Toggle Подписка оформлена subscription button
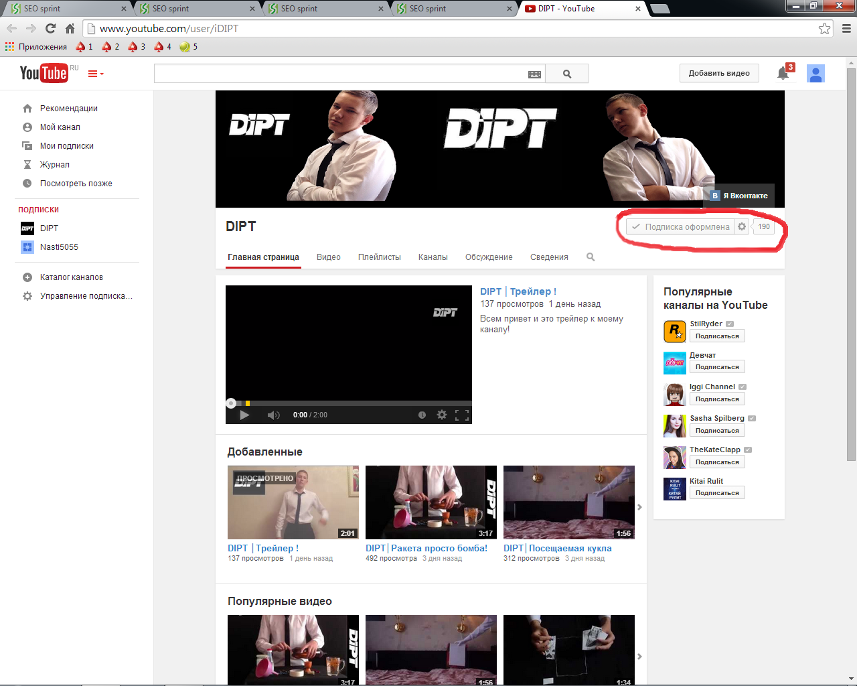This screenshot has width=857, height=686. 680,226
